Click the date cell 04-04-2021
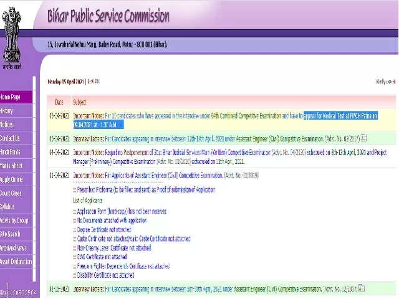This screenshot has width=399, height=299. (59, 153)
